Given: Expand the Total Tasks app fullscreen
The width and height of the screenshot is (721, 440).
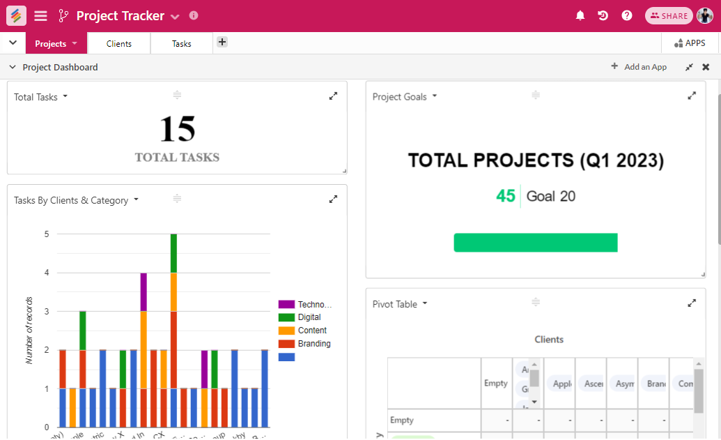Looking at the screenshot, I should (334, 96).
